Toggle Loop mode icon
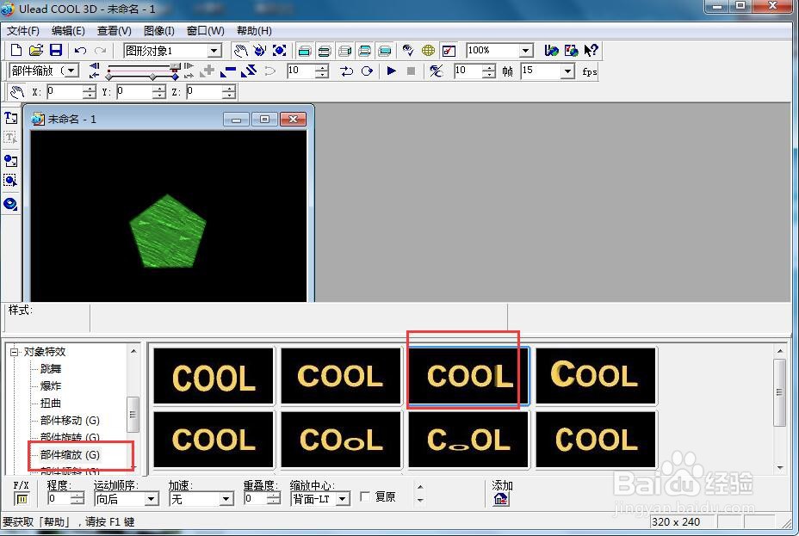 [x=367, y=71]
